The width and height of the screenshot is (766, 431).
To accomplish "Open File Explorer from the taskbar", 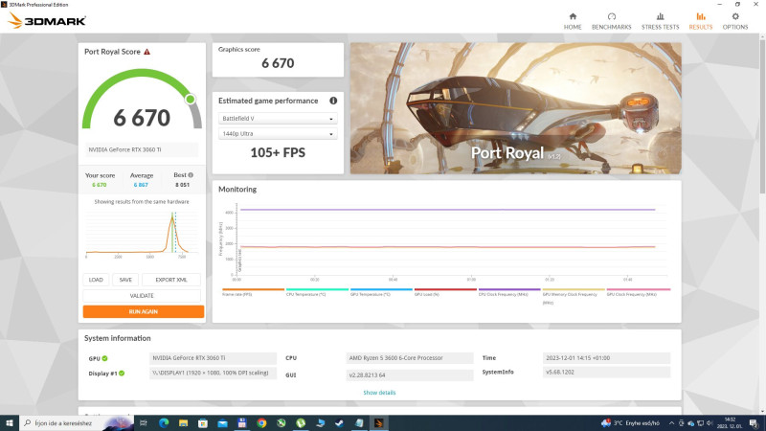I will tap(183, 423).
